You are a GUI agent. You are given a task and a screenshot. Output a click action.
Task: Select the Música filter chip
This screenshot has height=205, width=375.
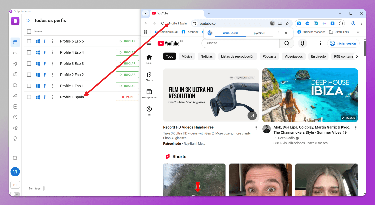click(187, 56)
